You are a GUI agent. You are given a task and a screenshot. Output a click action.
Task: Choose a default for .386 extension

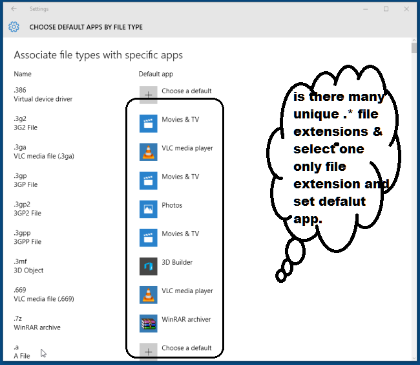pyautogui.click(x=187, y=91)
